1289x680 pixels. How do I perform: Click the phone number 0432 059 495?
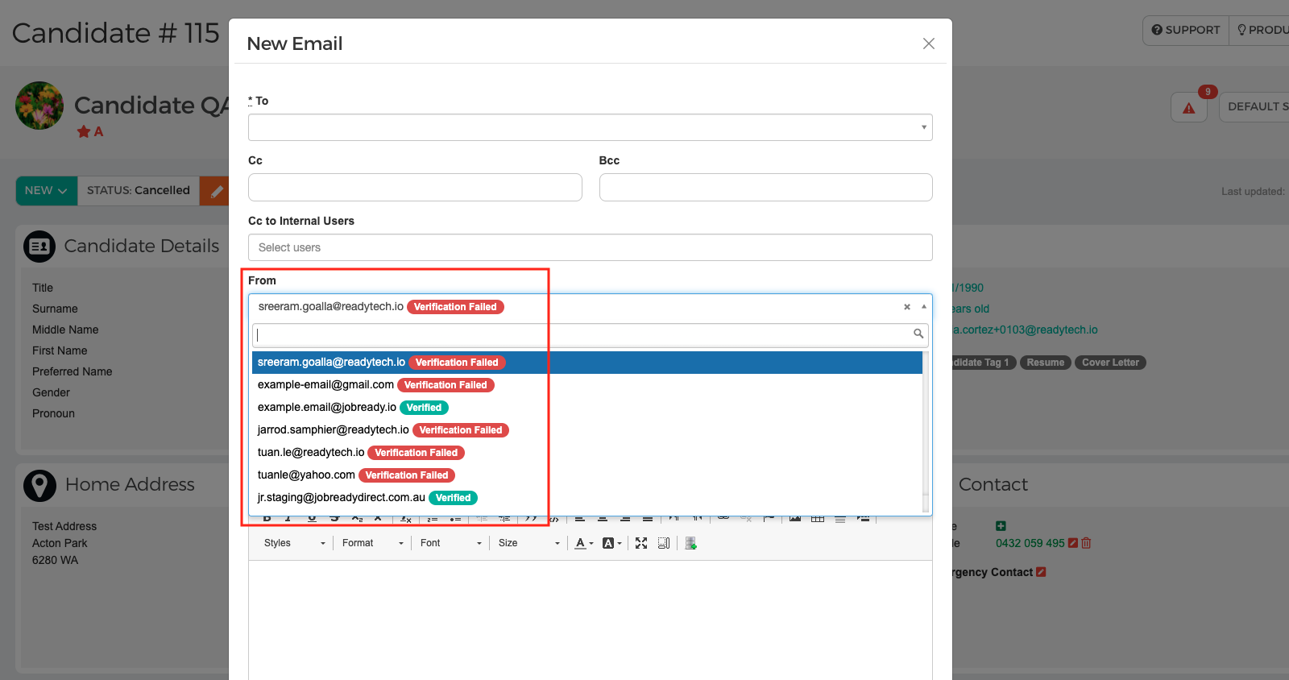1030,543
